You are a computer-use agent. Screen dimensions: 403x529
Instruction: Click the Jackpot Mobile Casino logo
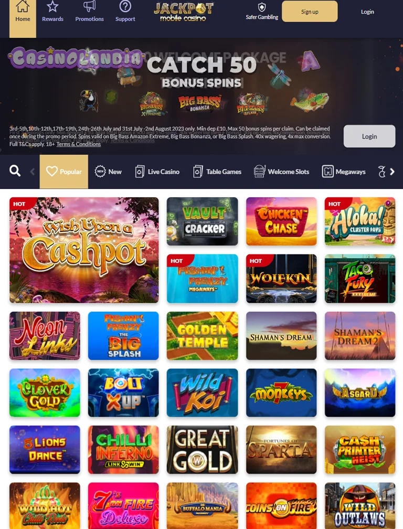[183, 12]
